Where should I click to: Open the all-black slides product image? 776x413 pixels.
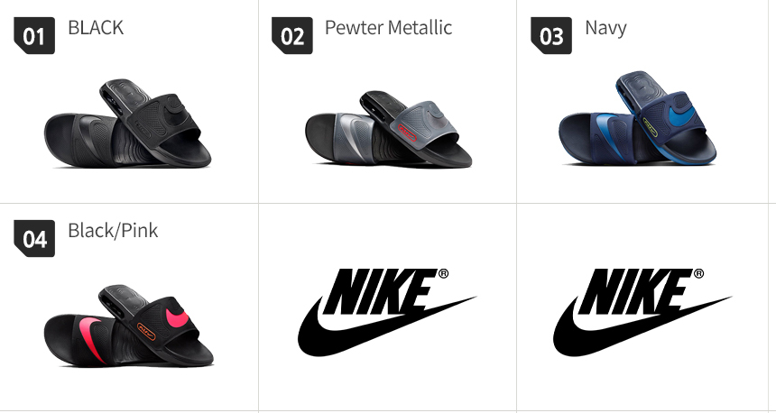pyautogui.click(x=128, y=124)
